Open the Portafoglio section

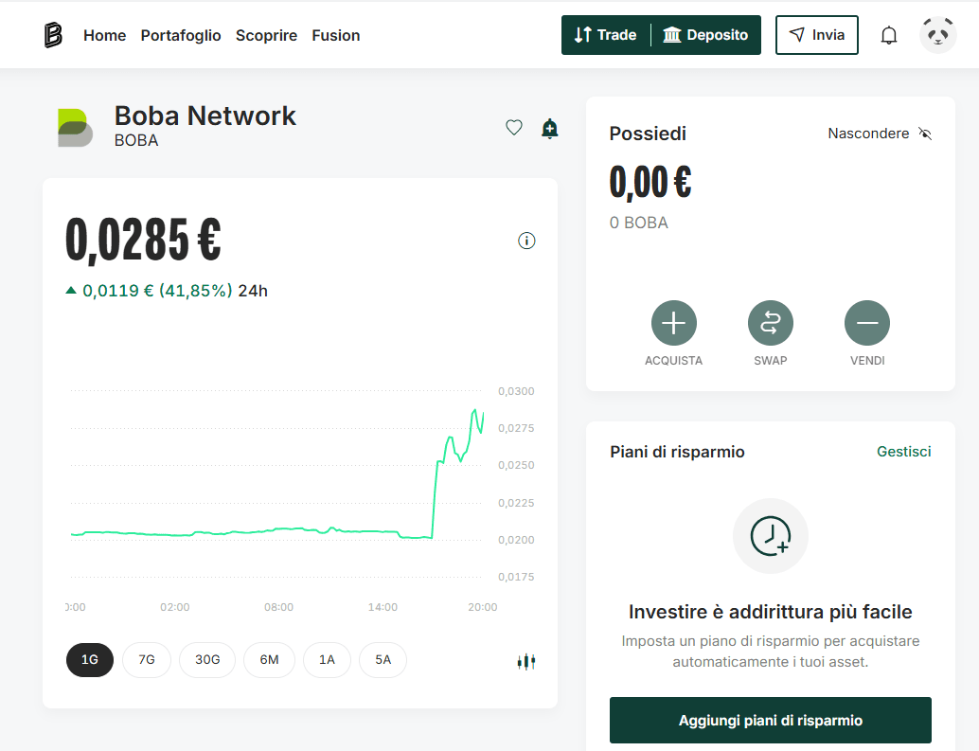pos(181,36)
